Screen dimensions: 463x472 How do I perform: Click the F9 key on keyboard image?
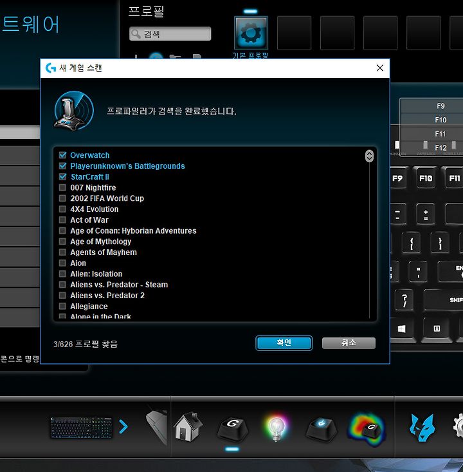point(397,178)
